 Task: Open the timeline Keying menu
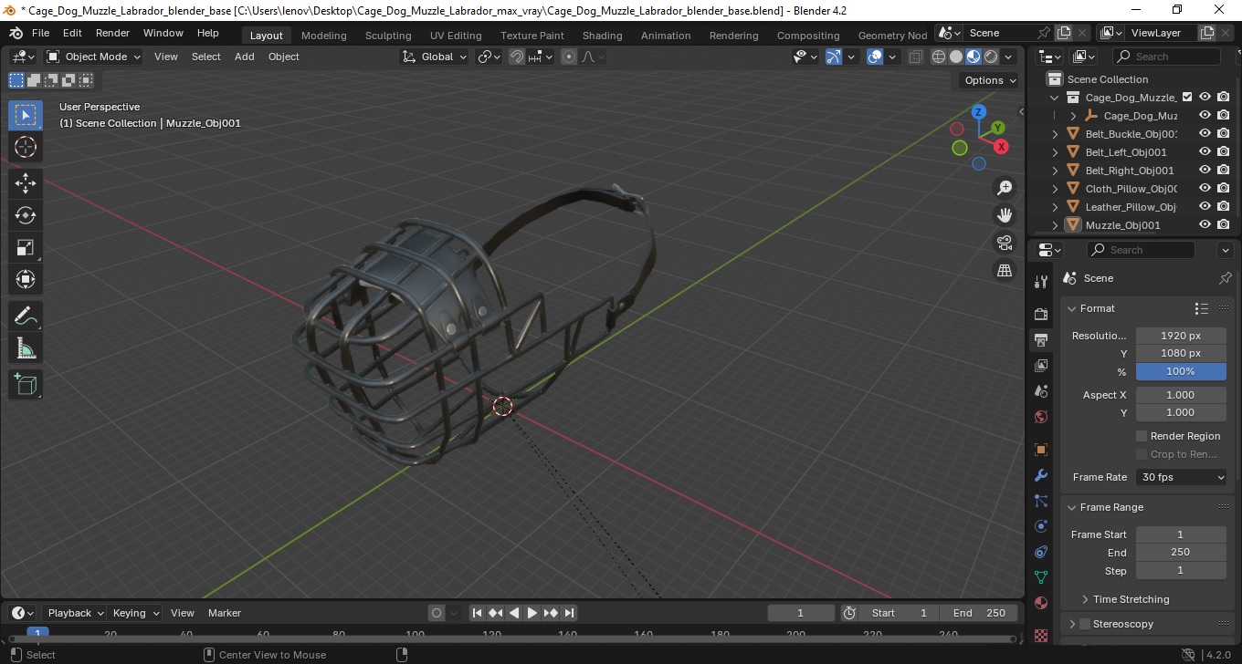pos(134,613)
